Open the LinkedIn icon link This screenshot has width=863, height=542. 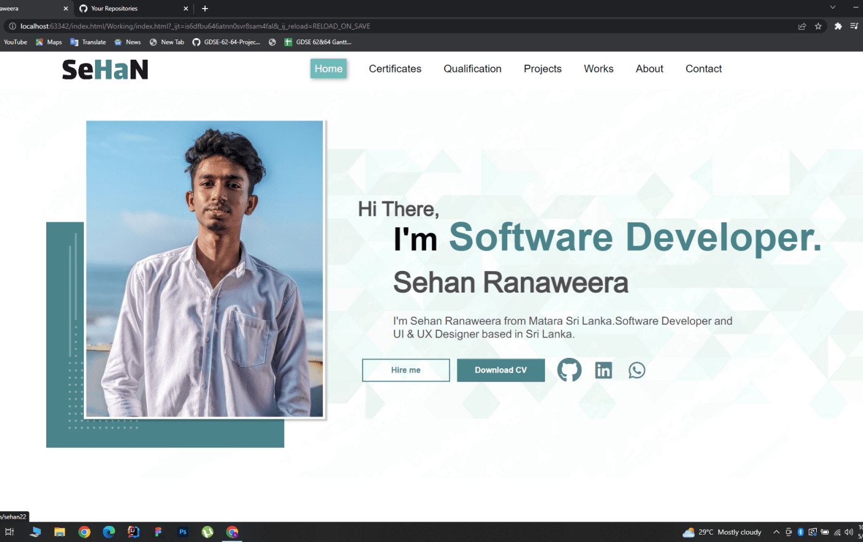(x=603, y=370)
